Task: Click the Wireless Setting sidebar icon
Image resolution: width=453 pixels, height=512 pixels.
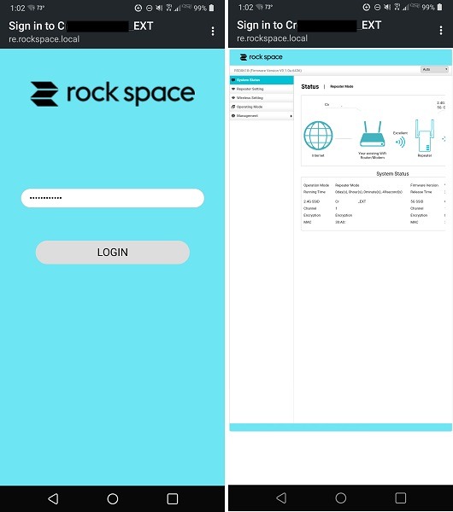Action: [x=233, y=98]
